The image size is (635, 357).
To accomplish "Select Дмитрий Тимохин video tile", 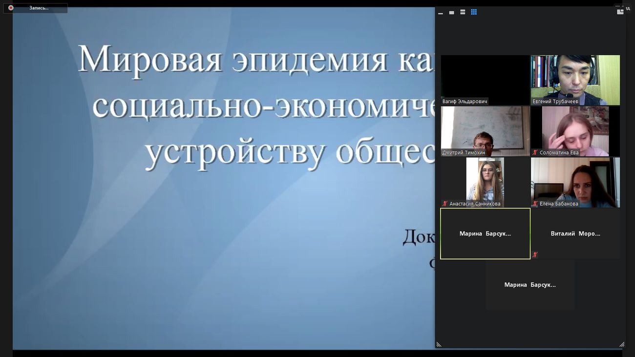I will (485, 129).
